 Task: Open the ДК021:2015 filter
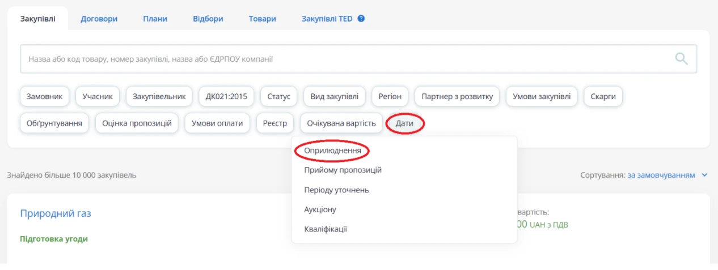227,96
